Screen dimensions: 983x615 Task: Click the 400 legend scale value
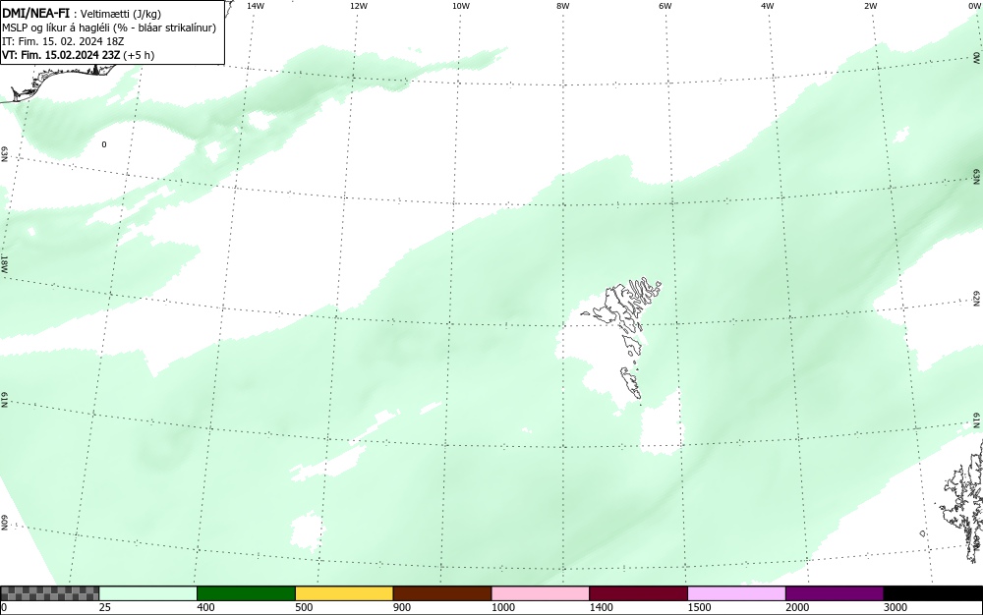click(205, 607)
